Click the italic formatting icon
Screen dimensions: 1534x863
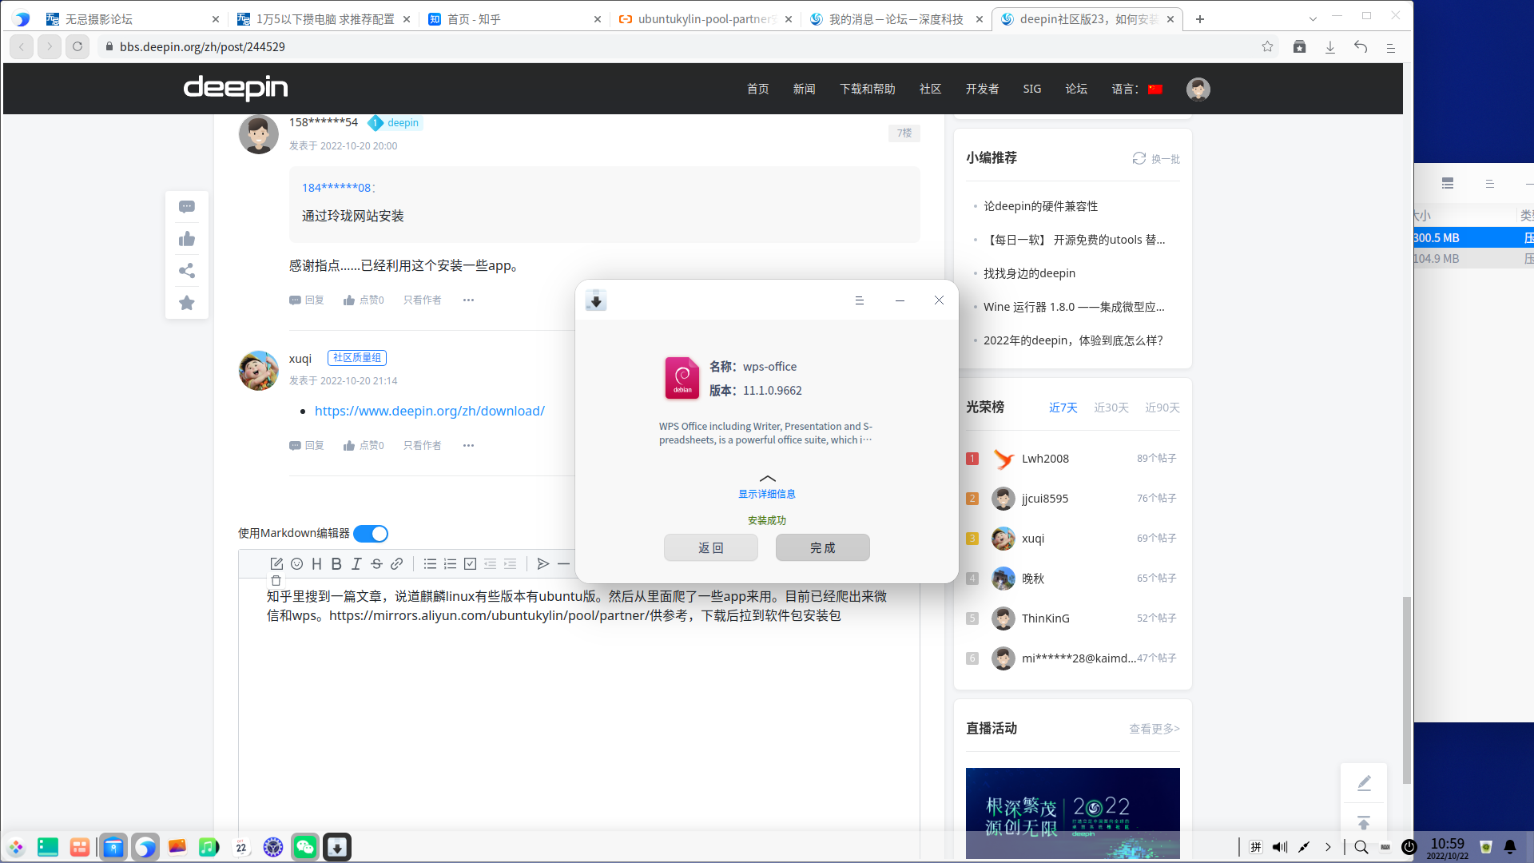(356, 564)
